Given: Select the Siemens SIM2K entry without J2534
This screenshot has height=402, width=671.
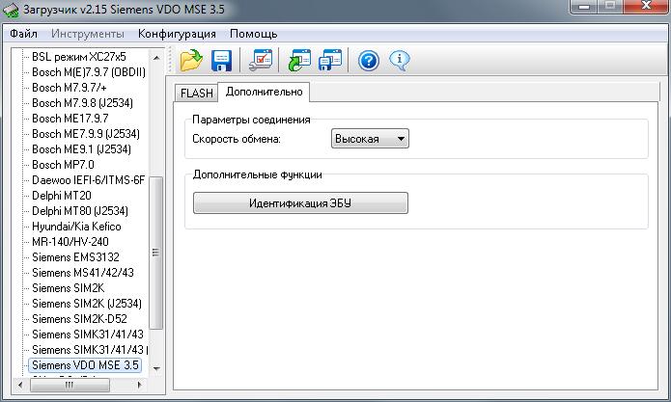Looking at the screenshot, I should coord(68,287).
